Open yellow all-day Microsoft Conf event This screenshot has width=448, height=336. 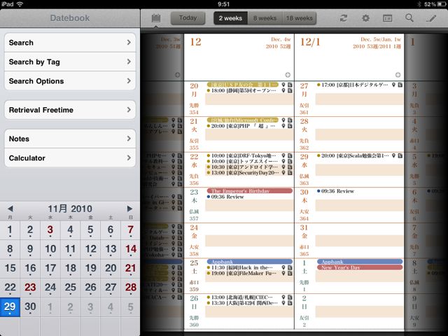point(243,120)
